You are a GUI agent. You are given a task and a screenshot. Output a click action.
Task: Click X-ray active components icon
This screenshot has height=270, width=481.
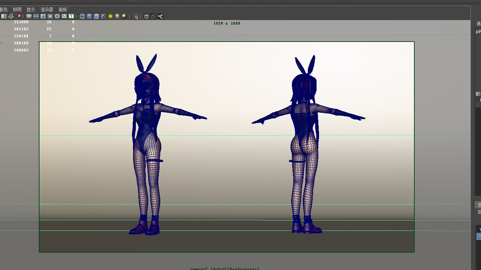pyautogui.click(x=154, y=16)
